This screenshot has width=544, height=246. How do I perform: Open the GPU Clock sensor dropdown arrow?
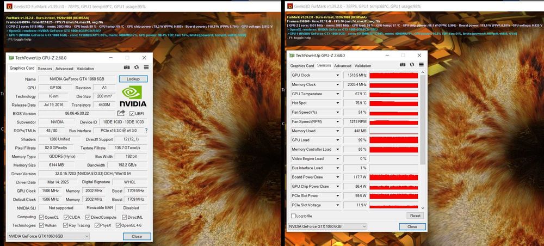tap(337, 75)
